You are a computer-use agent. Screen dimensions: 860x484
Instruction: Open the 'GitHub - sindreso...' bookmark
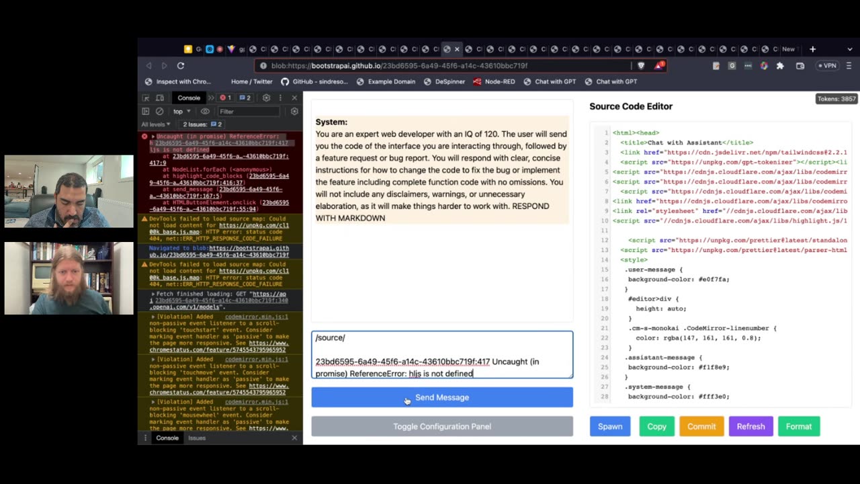tap(314, 81)
